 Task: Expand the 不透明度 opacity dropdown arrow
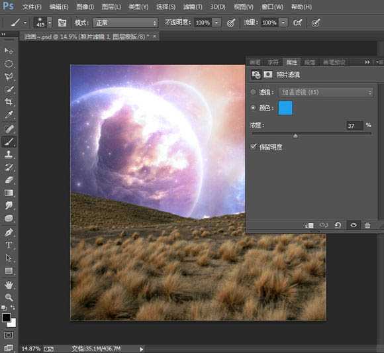[216, 23]
